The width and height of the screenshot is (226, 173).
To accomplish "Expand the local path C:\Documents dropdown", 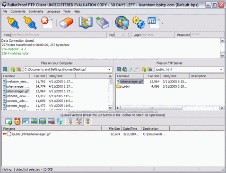I will click(x=109, y=69).
